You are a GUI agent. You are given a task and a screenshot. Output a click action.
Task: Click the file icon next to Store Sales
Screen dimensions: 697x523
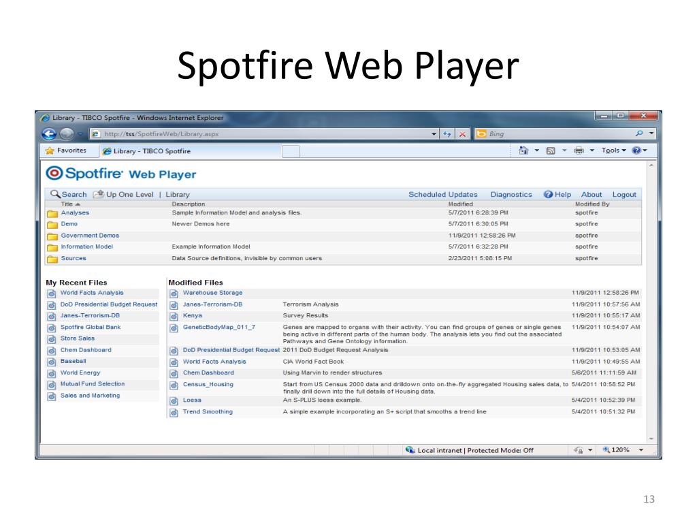click(52, 339)
